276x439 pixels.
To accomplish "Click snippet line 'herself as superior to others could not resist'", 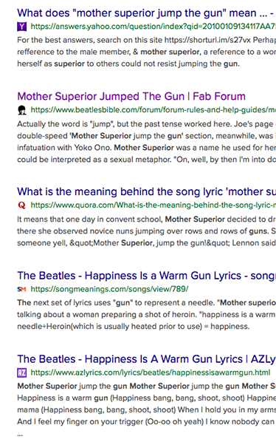I will point(97,64).
